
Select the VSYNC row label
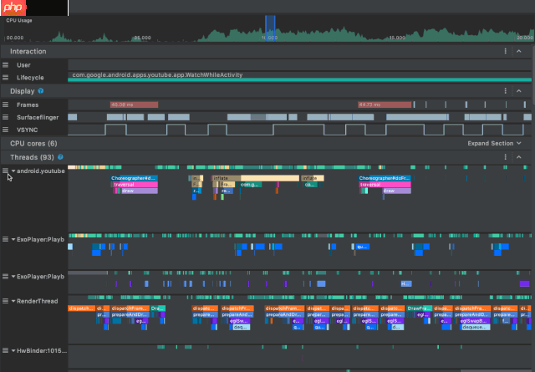[28, 130]
